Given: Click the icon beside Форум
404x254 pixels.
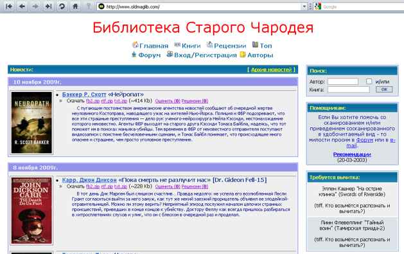Looking at the screenshot, I should (134, 54).
